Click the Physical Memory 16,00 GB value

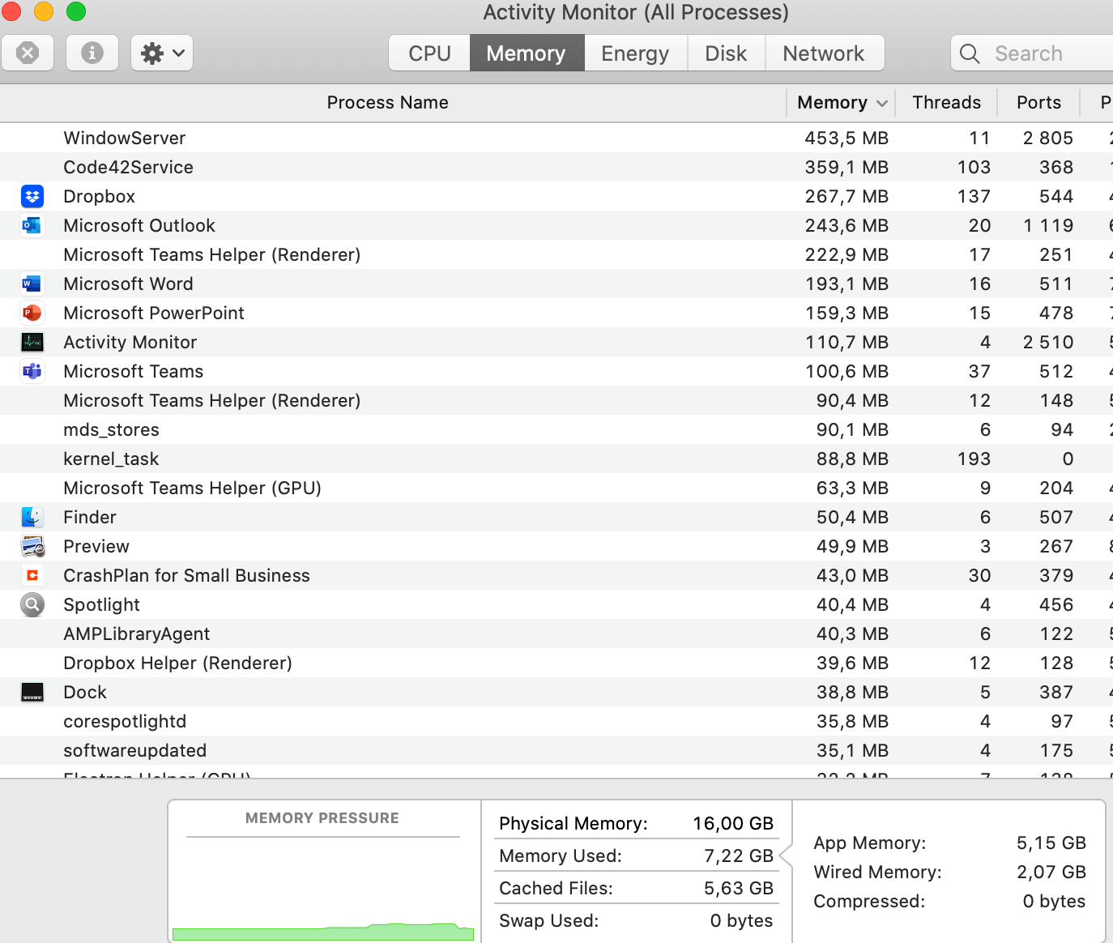tap(733, 823)
